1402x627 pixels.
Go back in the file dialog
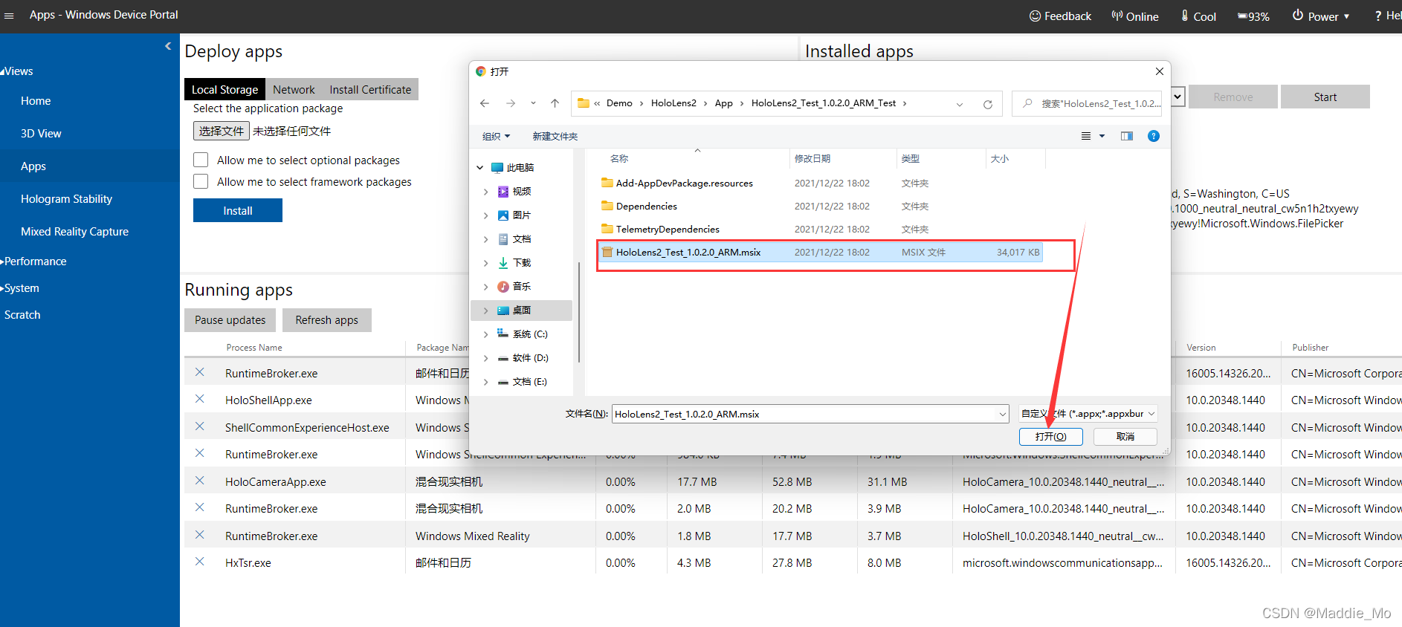[x=485, y=103]
